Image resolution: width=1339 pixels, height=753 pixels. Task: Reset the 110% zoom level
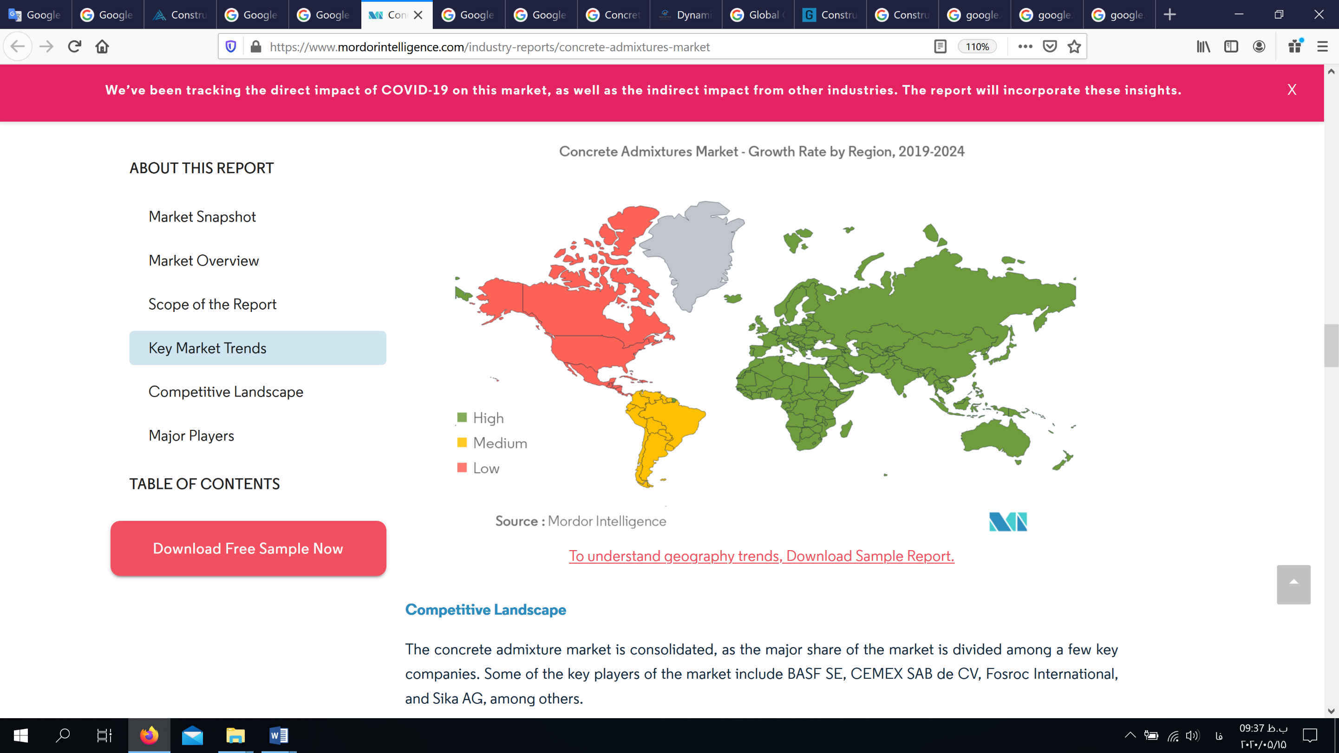pyautogui.click(x=977, y=47)
